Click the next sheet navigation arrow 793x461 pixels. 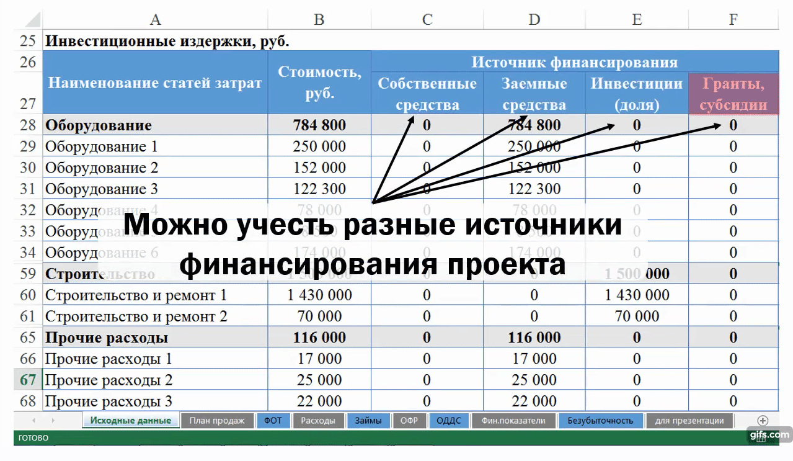pos(53,421)
